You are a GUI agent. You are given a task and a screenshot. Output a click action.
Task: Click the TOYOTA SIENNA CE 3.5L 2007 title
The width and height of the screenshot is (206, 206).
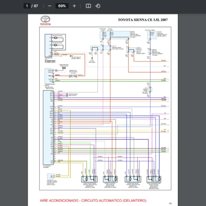142,20
